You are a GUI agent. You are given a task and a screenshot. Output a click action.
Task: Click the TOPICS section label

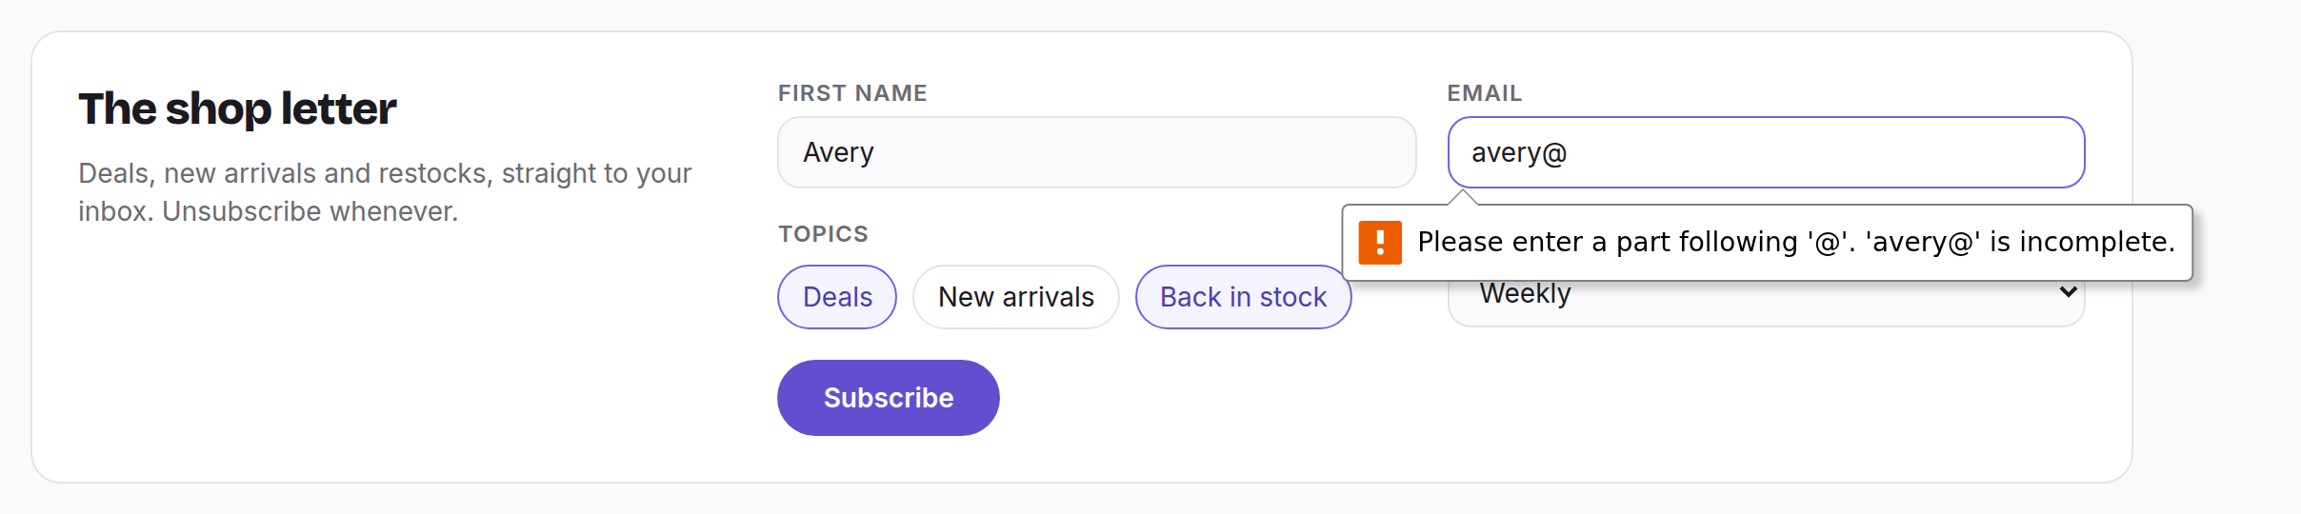pyautogui.click(x=823, y=234)
